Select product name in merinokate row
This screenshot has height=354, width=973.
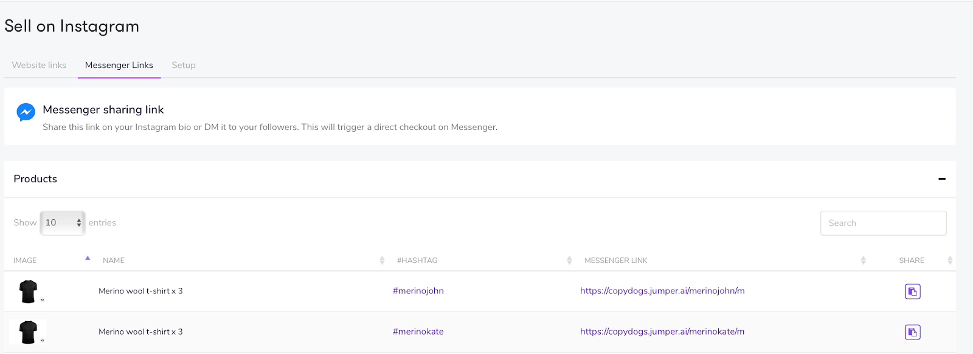click(140, 332)
